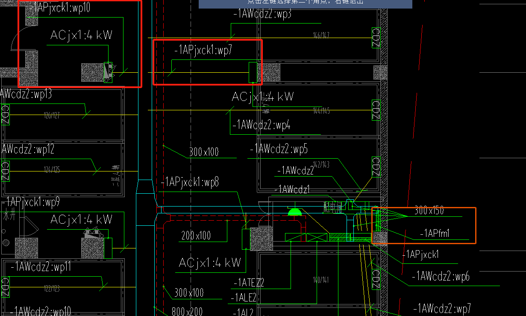Click parking space number 124/125
The height and width of the screenshot is (316, 526).
(52, 170)
